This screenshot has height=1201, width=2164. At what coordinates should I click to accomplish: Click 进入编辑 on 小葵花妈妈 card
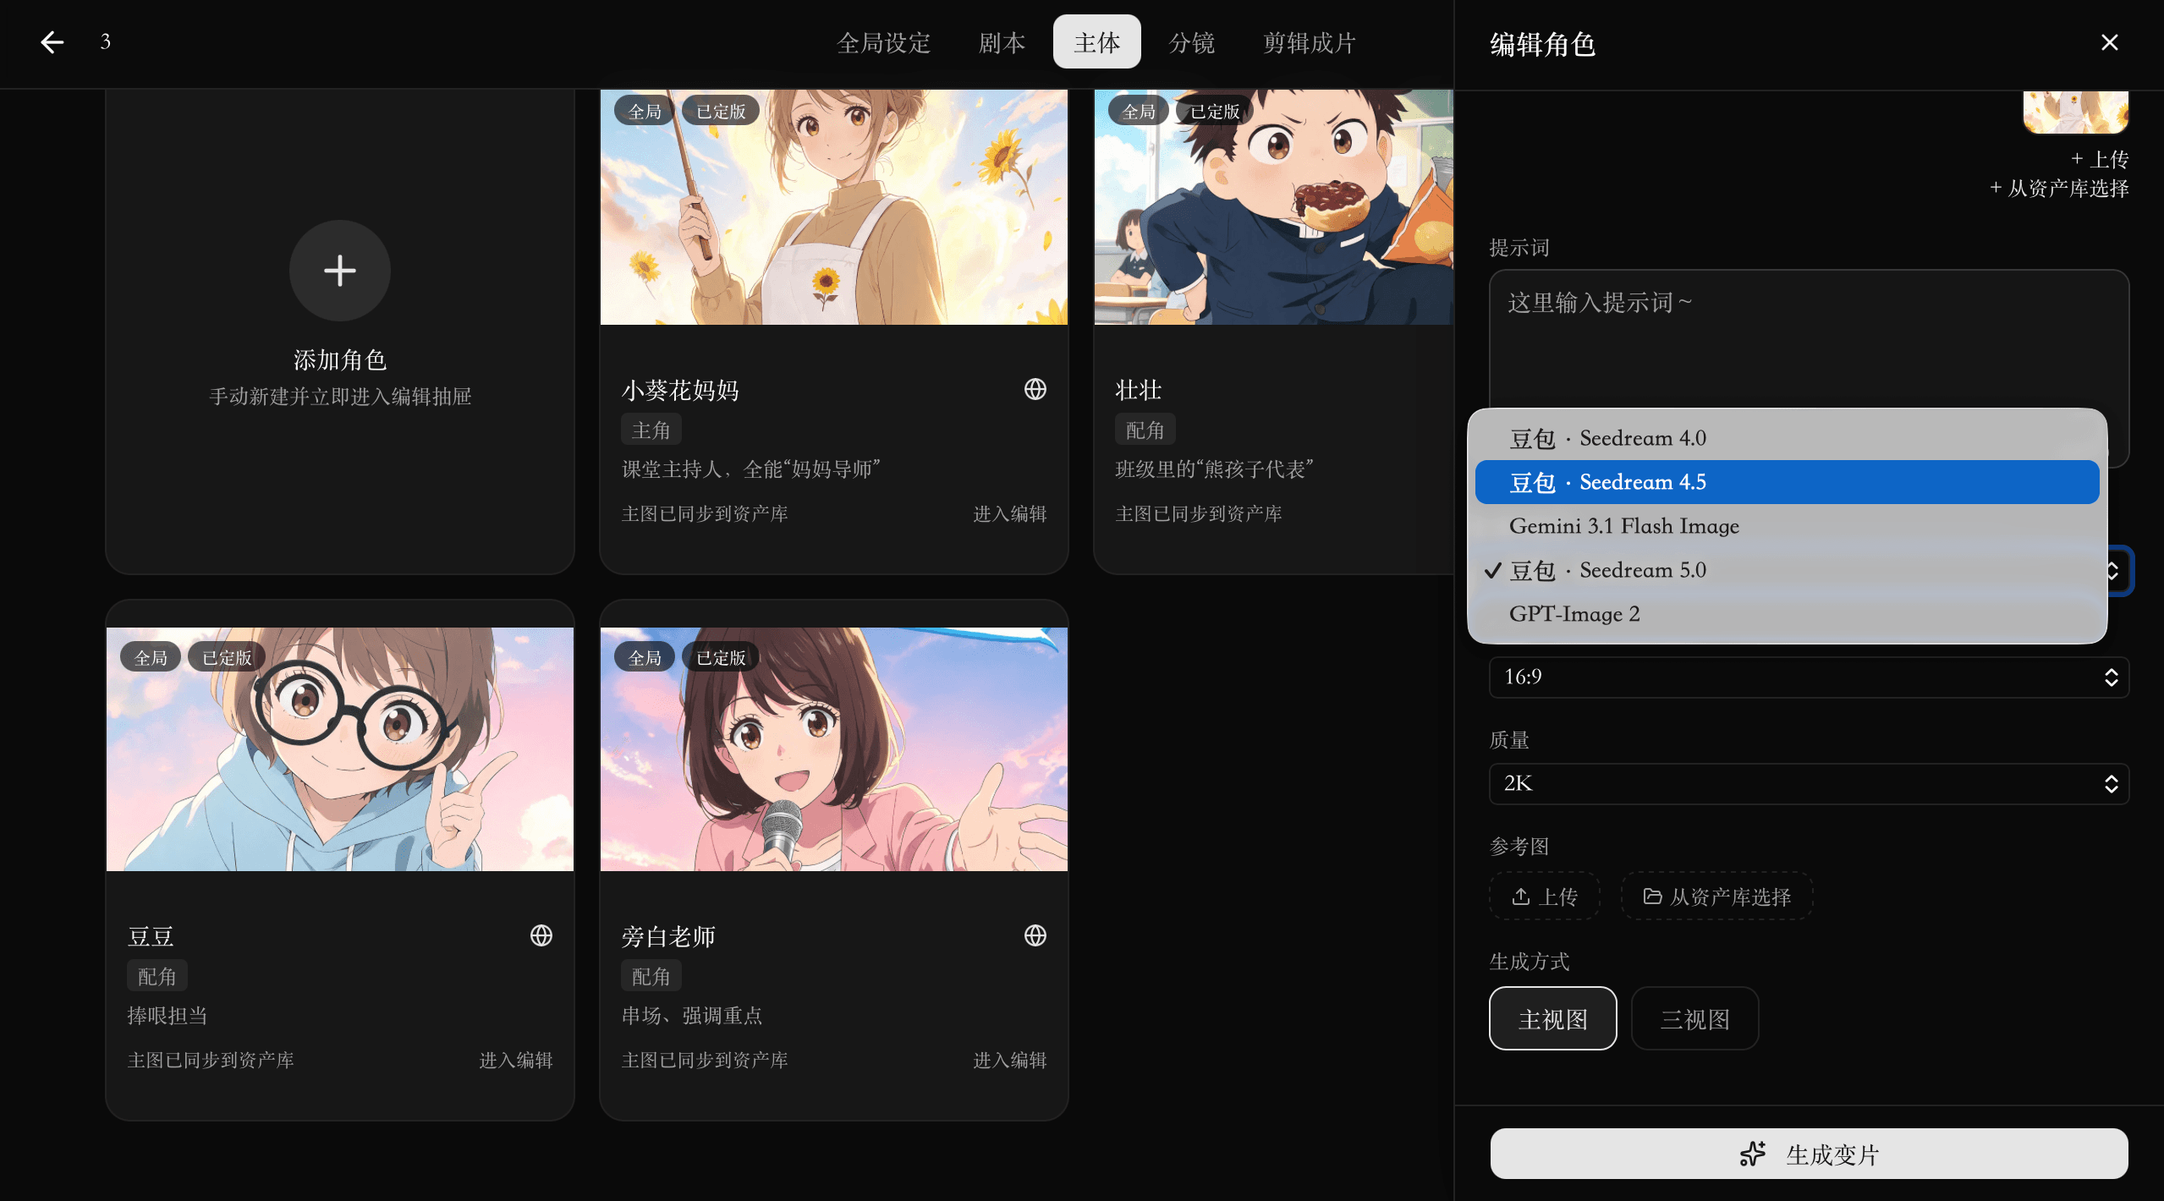[1010, 514]
